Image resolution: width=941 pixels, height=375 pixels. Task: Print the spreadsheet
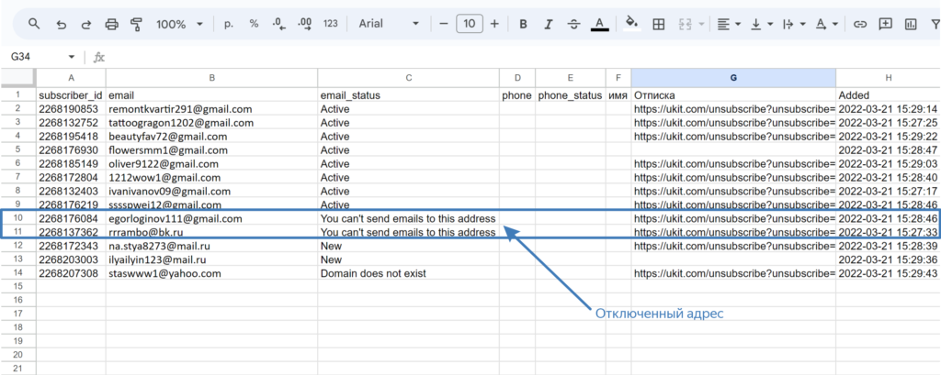pos(111,24)
